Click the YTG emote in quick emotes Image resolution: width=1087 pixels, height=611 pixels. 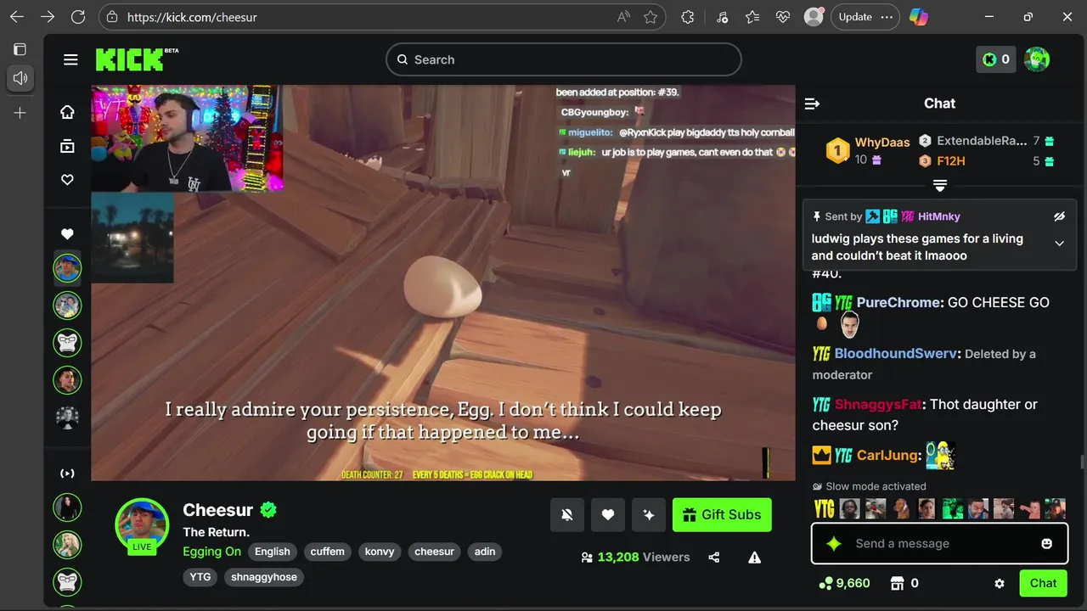824,508
